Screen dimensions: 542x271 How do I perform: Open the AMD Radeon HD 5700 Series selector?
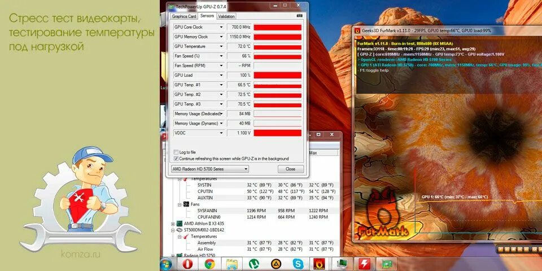pyautogui.click(x=210, y=169)
